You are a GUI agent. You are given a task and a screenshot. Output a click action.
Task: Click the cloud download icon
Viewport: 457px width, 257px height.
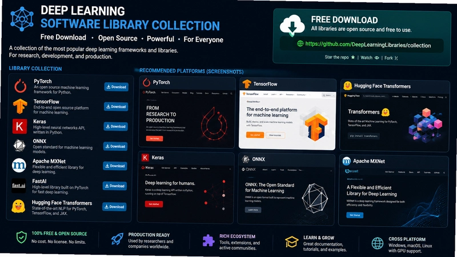tap(292, 25)
